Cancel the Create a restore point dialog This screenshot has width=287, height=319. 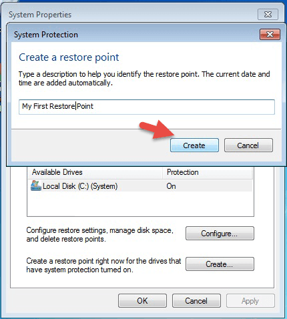coord(248,145)
